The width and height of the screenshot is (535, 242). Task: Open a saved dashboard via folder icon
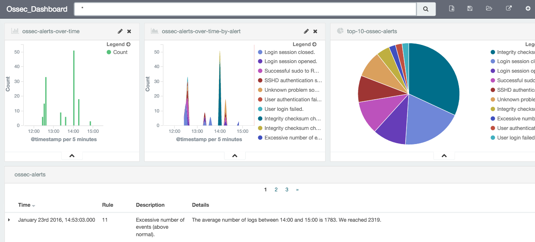[489, 9]
